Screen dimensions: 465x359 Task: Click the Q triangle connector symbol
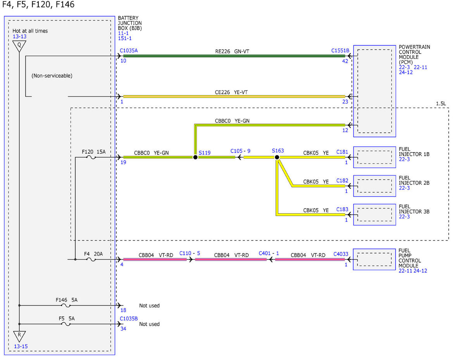[19, 46]
